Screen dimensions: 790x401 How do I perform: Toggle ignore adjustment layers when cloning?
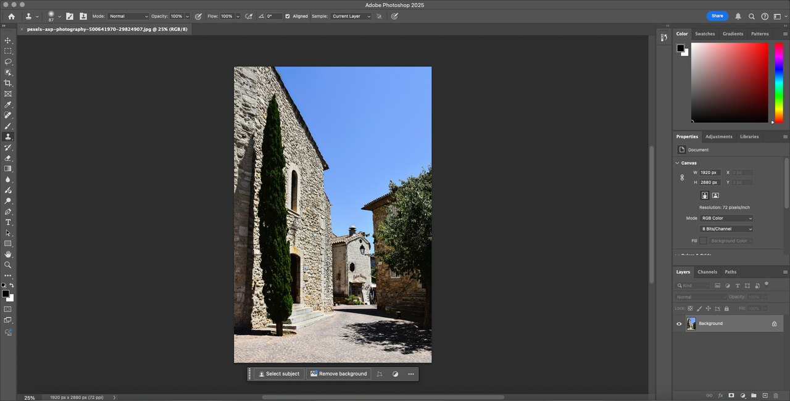point(379,16)
